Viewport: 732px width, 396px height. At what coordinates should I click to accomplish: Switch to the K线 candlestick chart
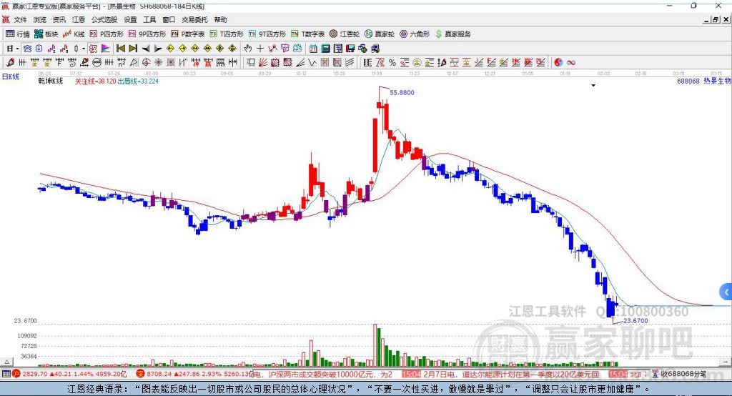[x=74, y=34]
